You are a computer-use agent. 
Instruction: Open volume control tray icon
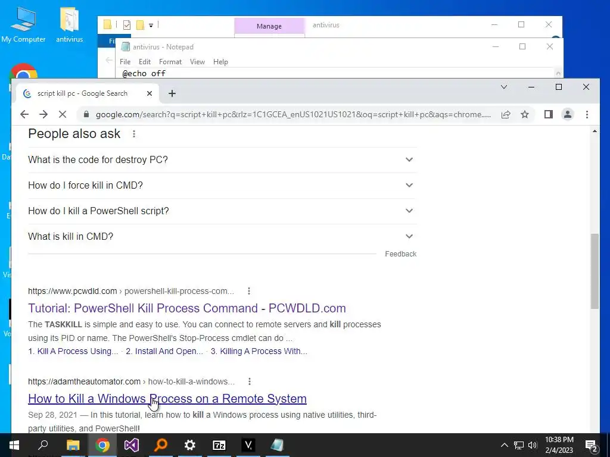coord(533,445)
